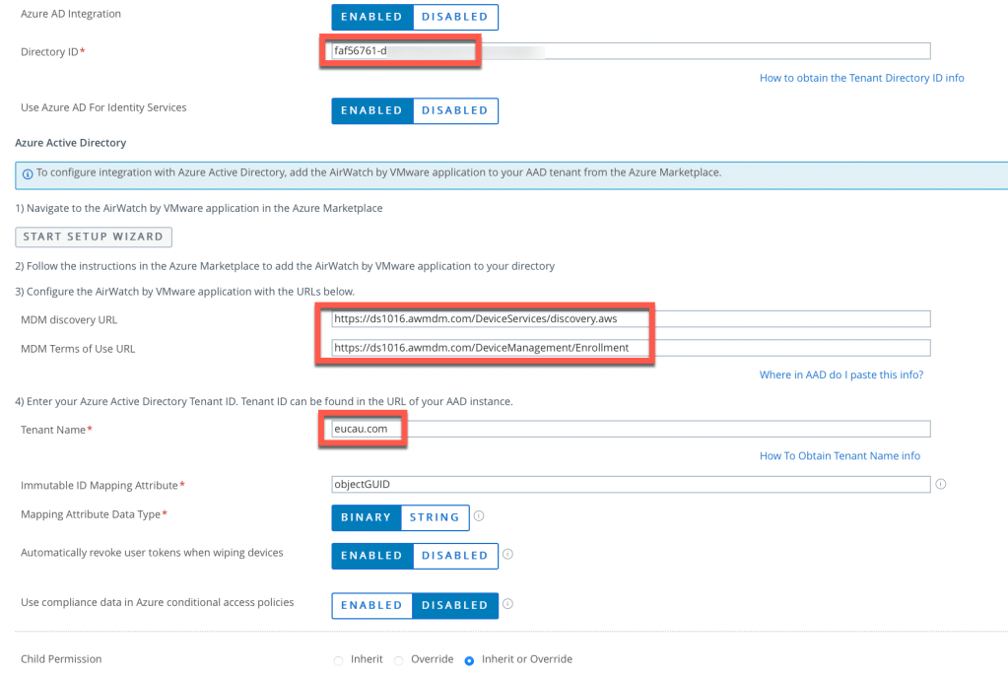1008x676 pixels.
Task: Focus the MDM discovery URL text box
Action: pos(631,318)
